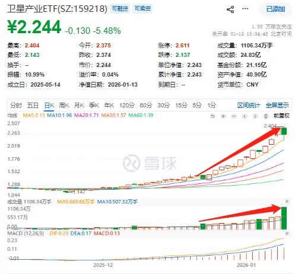Open the three-dots more options menu
295x274 pixels.
tap(245, 9)
